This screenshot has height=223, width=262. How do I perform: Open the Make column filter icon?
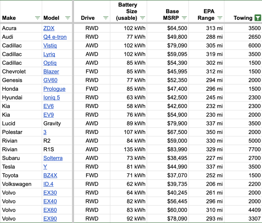tap(37, 18)
